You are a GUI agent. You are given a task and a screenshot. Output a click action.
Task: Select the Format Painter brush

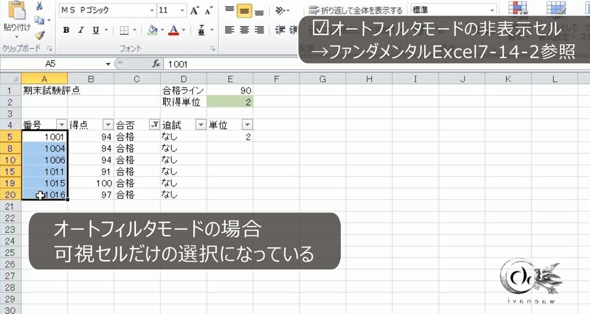(x=40, y=35)
